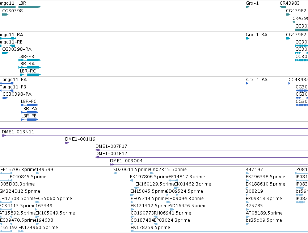This screenshot has height=233, width=308.
Task: Click the EK121312.5prime EST label
Action: pos(150,206)
